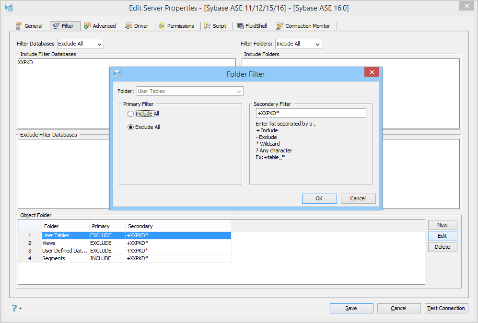Click the Secondary column header
The width and height of the screenshot is (478, 323).
click(x=178, y=226)
